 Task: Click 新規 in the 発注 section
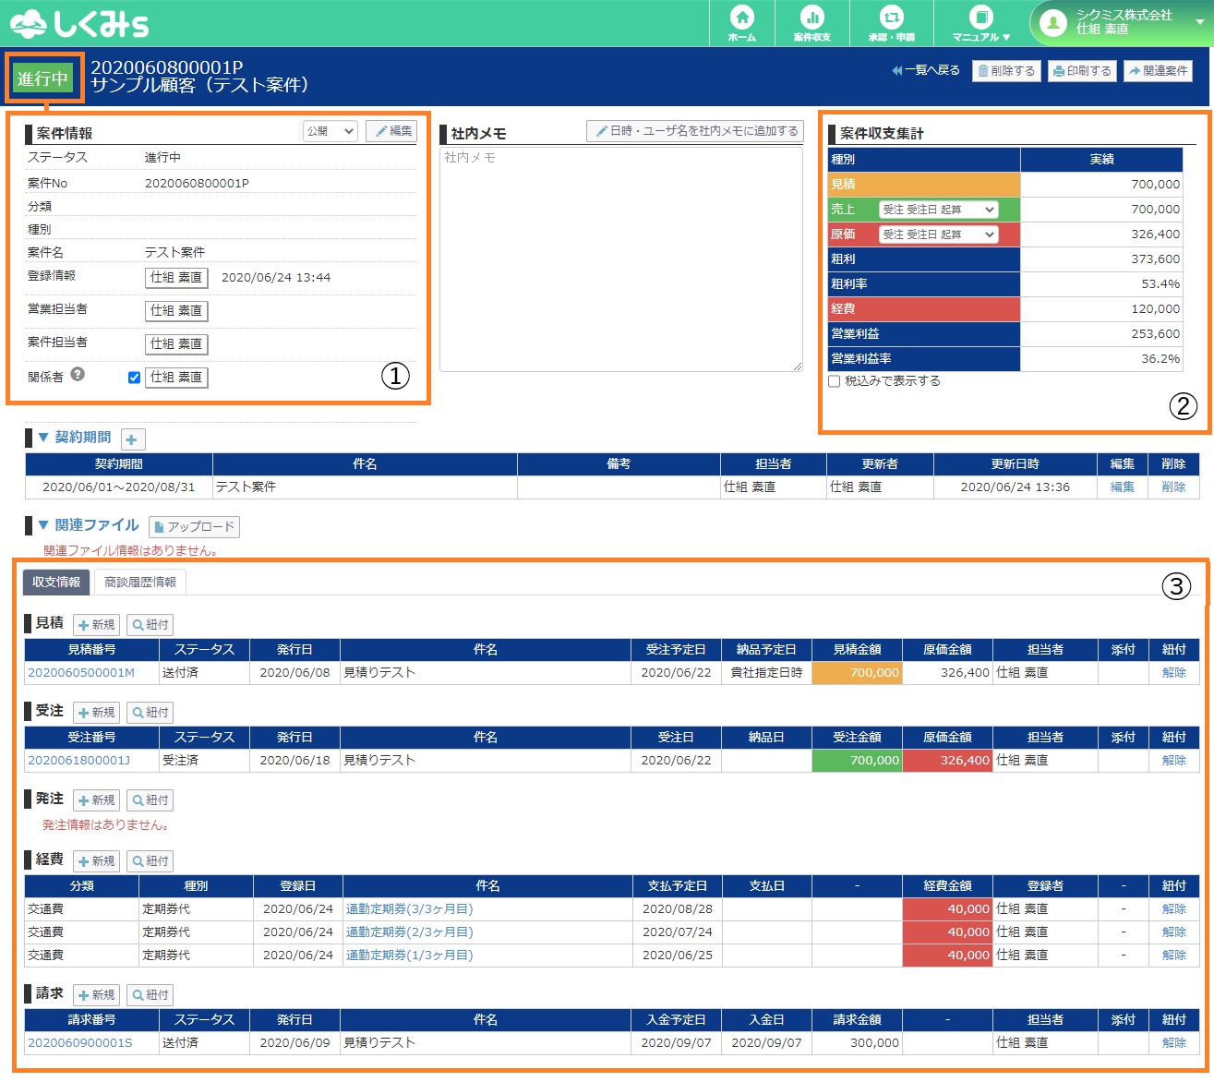[x=96, y=800]
